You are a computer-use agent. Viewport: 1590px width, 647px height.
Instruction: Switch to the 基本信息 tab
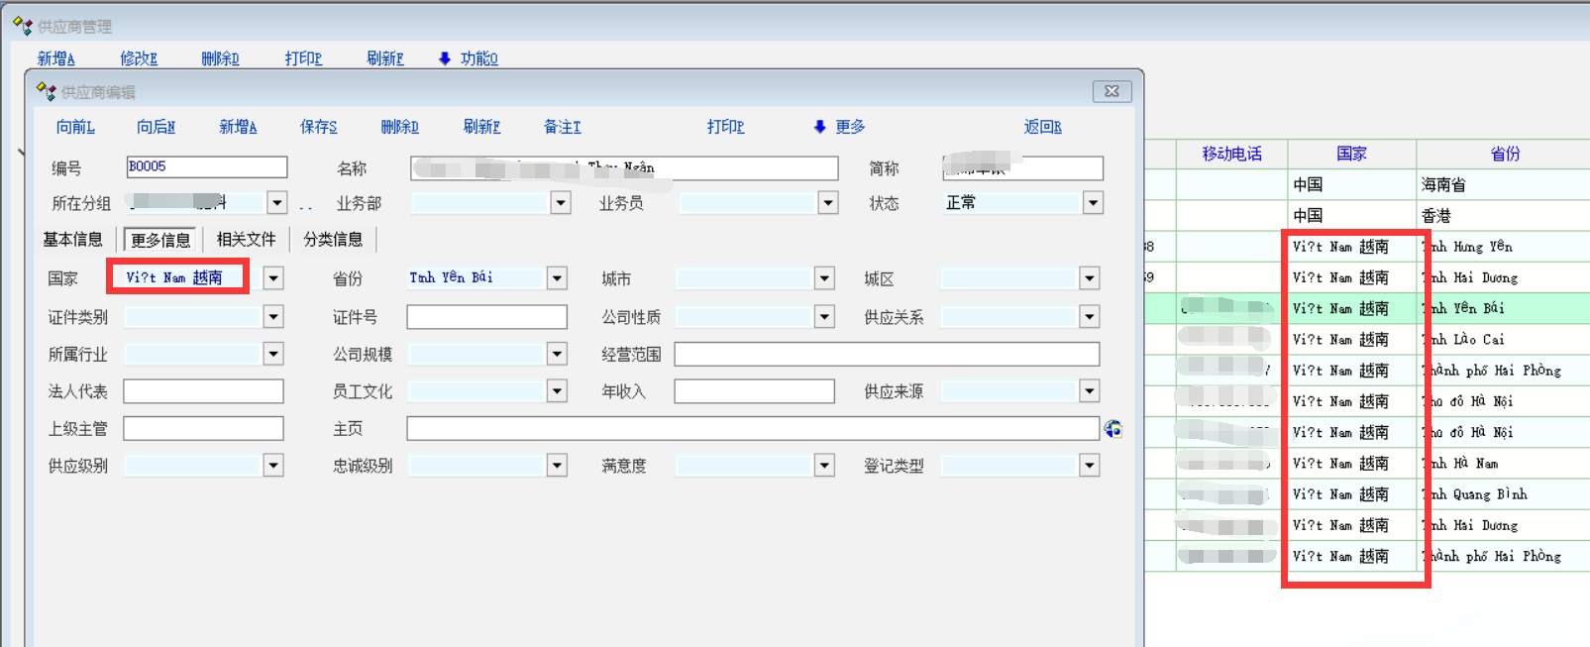pos(72,240)
